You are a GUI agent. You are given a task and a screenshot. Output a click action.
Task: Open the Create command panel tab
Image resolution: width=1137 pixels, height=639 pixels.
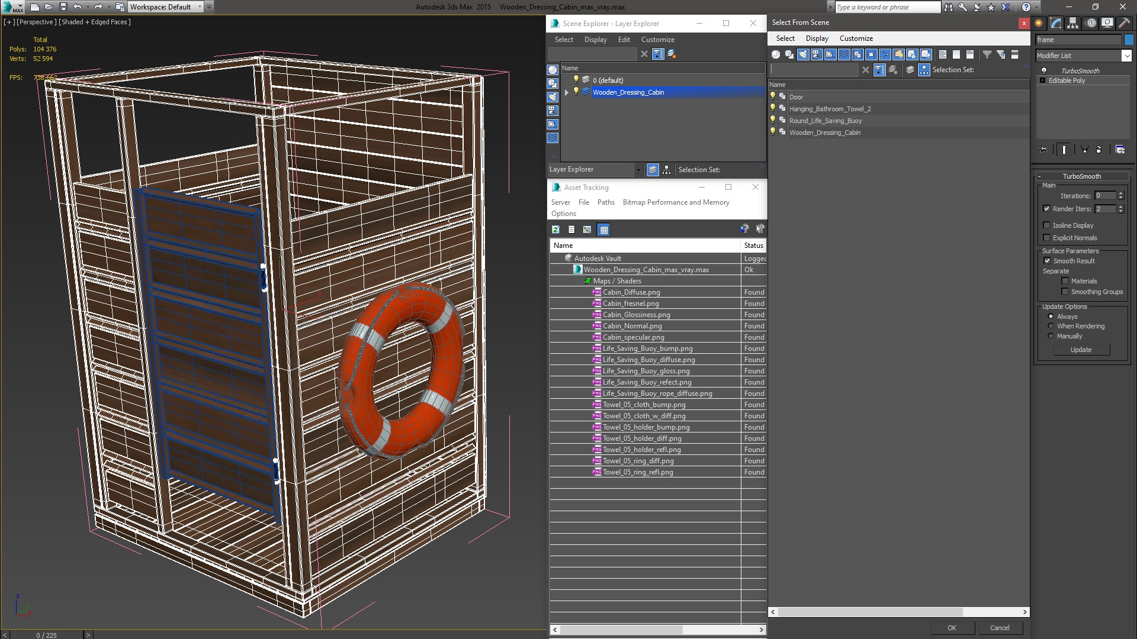click(1039, 23)
